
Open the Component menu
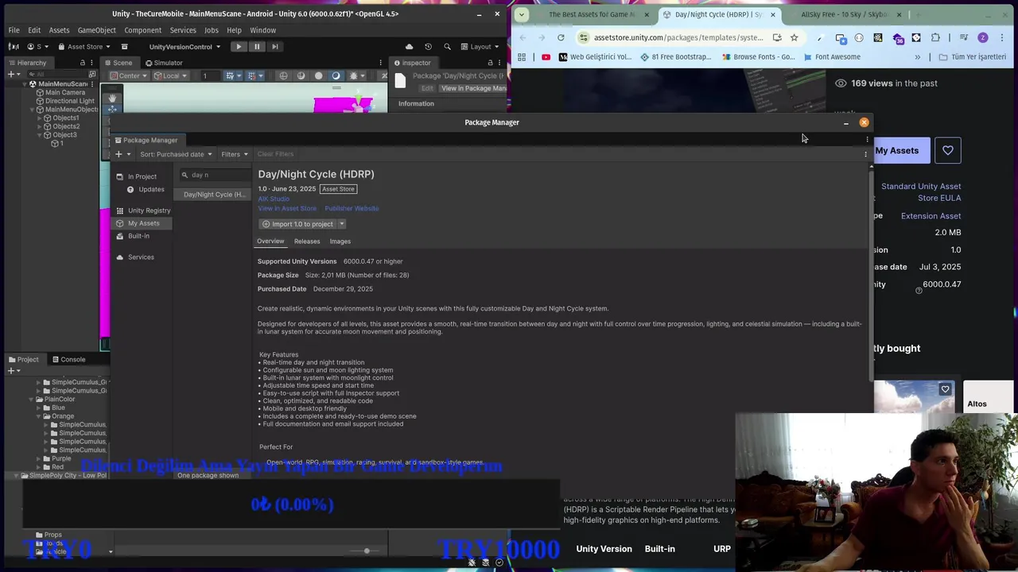coord(143,30)
